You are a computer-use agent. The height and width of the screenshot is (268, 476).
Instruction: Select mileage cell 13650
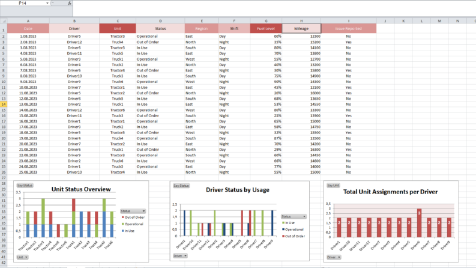(x=301, y=99)
